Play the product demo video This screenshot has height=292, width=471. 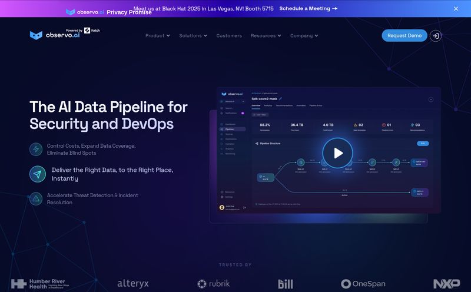(337, 153)
